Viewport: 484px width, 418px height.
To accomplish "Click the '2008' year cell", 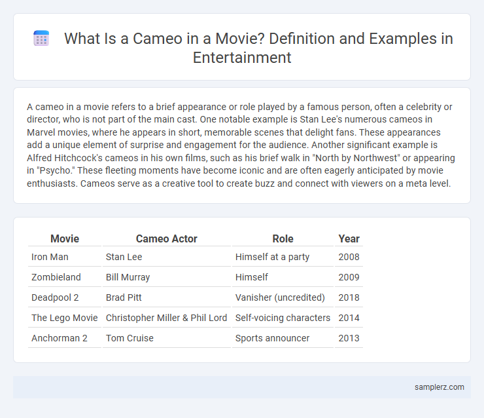I will pyautogui.click(x=349, y=257).
